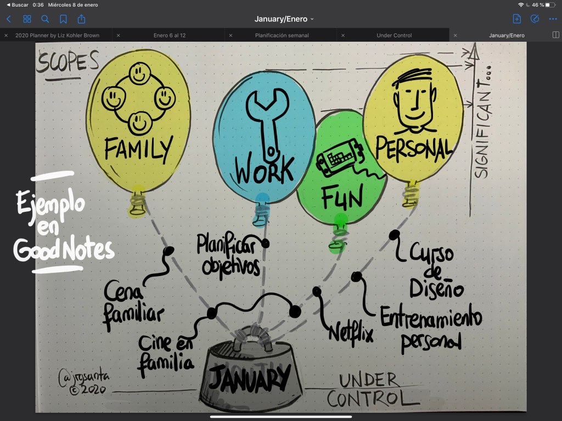
Task: Open the page thumbnails grid view
Action: coord(27,19)
